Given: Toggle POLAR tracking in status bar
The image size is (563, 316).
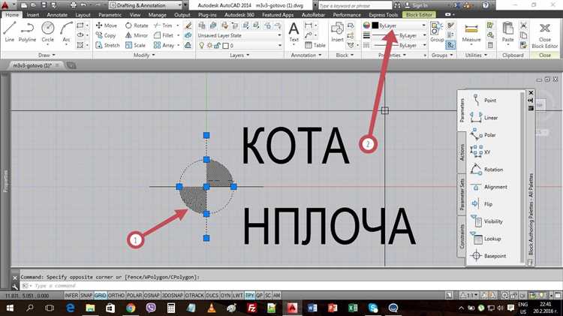Looking at the screenshot, I should pyautogui.click(x=134, y=295).
